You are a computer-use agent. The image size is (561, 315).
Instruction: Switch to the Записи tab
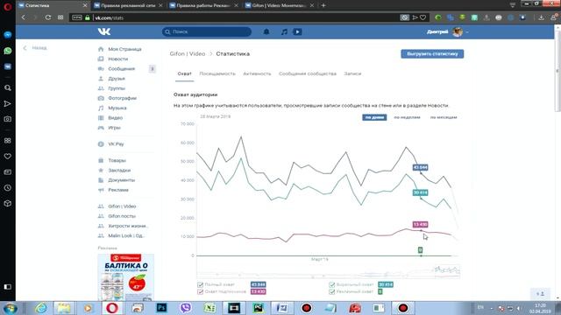[x=352, y=73]
